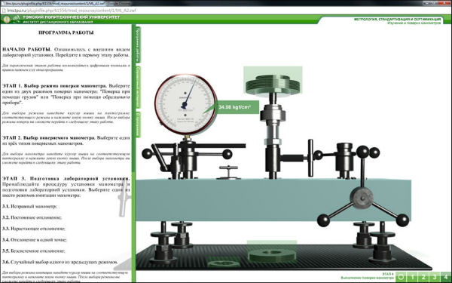The height and width of the screenshot is (283, 452).
Task: Pick up the large weight disk on the mat
Action: pyautogui.click(x=272, y=252)
